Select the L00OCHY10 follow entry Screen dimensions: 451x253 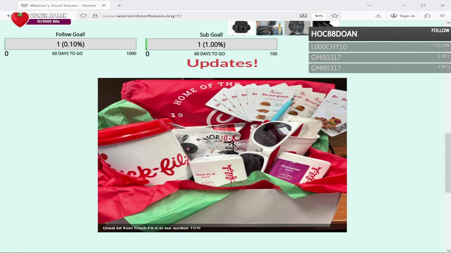coord(380,47)
